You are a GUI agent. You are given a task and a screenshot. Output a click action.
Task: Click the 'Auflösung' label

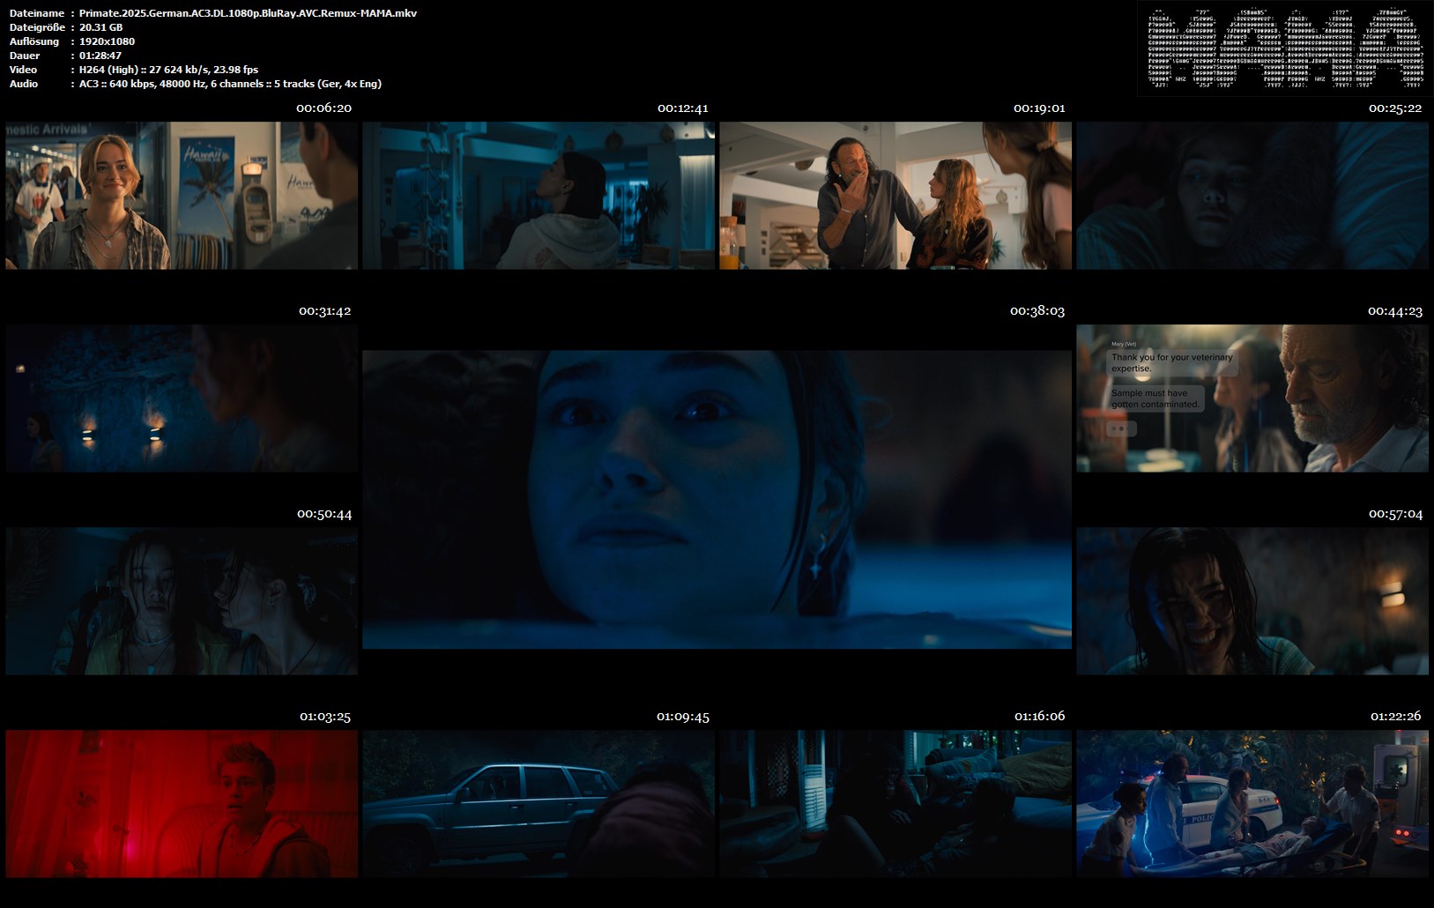point(34,41)
